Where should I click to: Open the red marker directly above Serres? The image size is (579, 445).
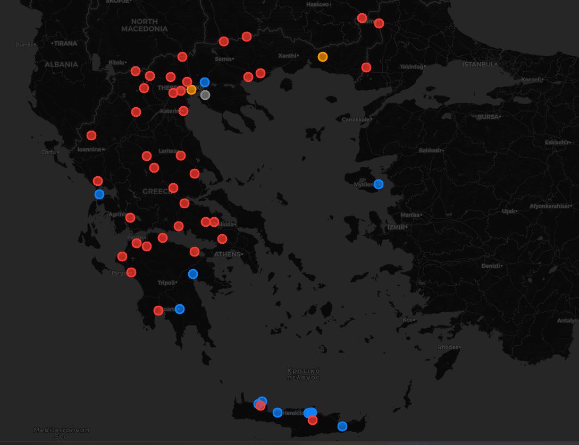pos(224,41)
